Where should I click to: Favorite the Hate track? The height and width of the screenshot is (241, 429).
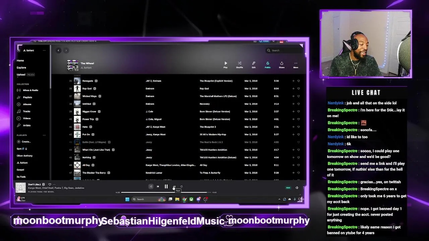[298, 127]
